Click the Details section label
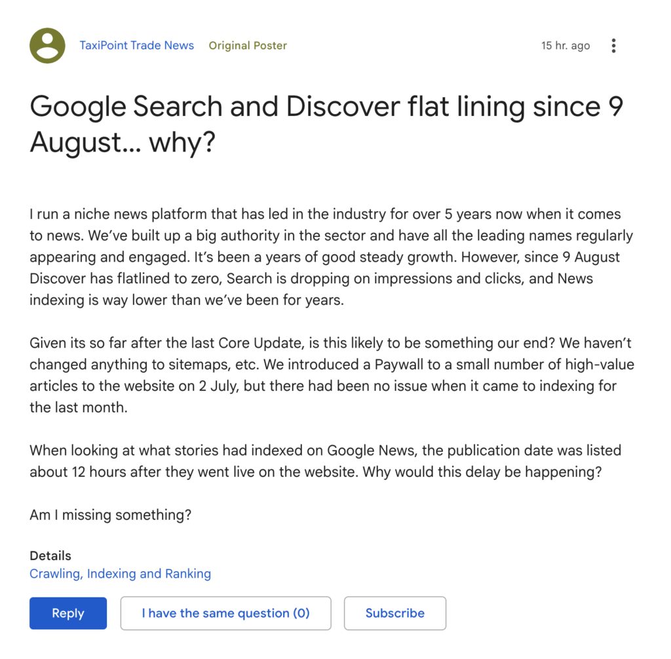 tap(50, 555)
